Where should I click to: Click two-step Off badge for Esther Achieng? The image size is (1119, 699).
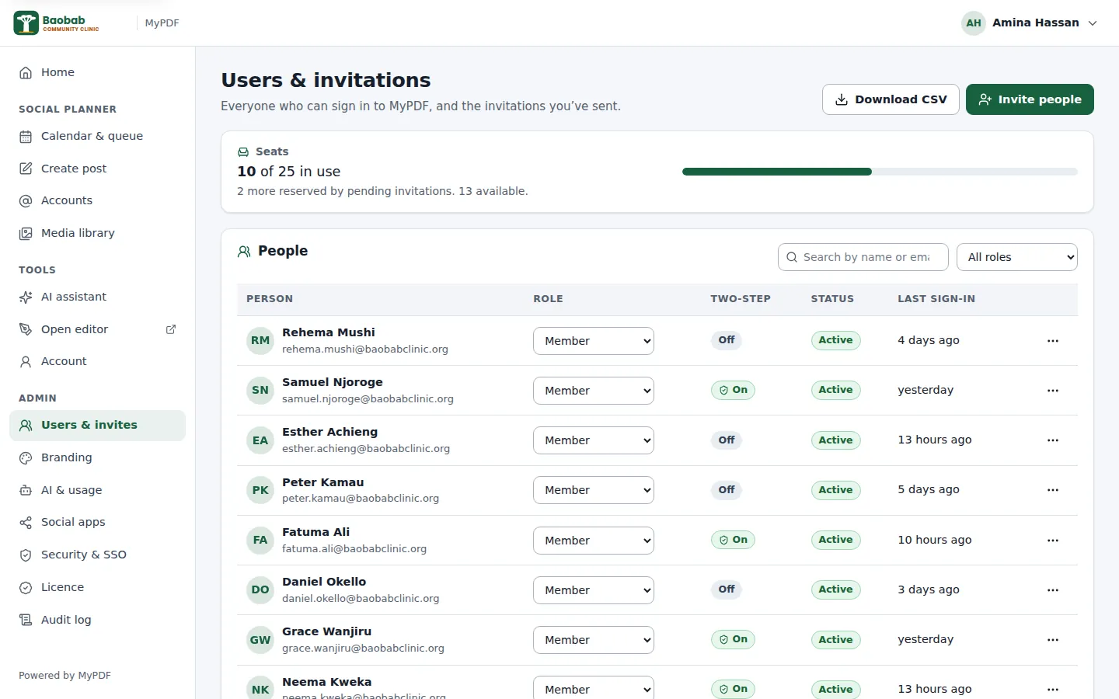pyautogui.click(x=727, y=440)
